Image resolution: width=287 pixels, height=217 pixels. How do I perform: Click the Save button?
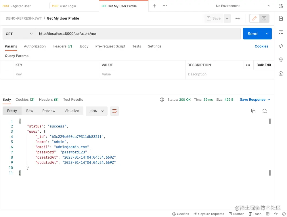click(214, 18)
